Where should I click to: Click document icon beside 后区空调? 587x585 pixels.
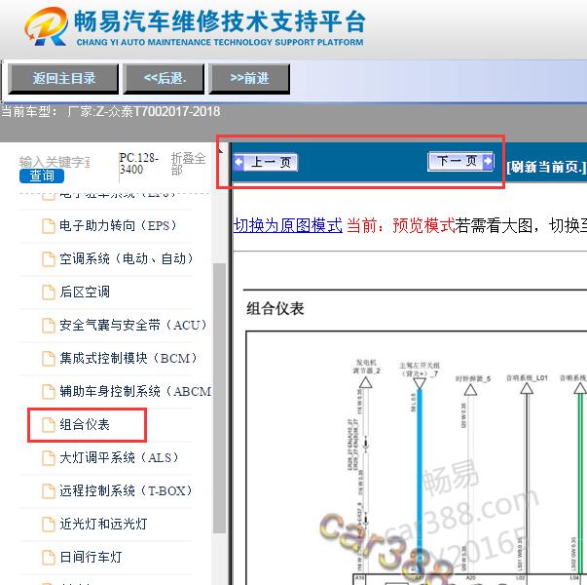click(49, 292)
